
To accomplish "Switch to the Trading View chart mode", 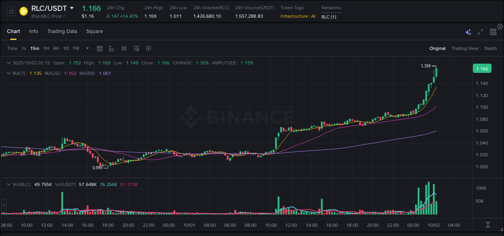I will [465, 48].
